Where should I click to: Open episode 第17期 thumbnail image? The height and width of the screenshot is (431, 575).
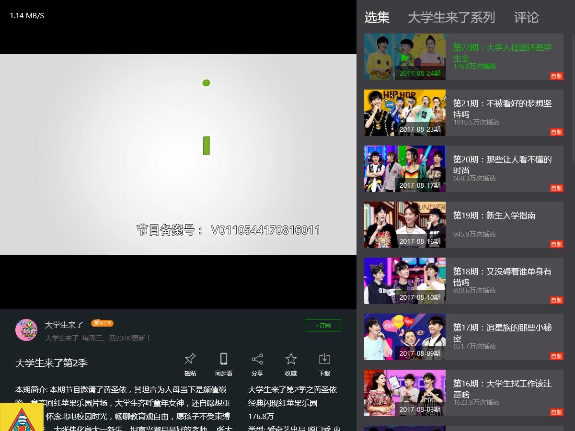coord(404,337)
